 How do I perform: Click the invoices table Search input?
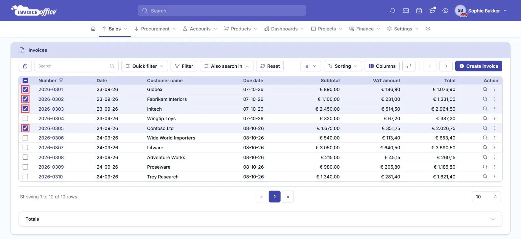(77, 66)
